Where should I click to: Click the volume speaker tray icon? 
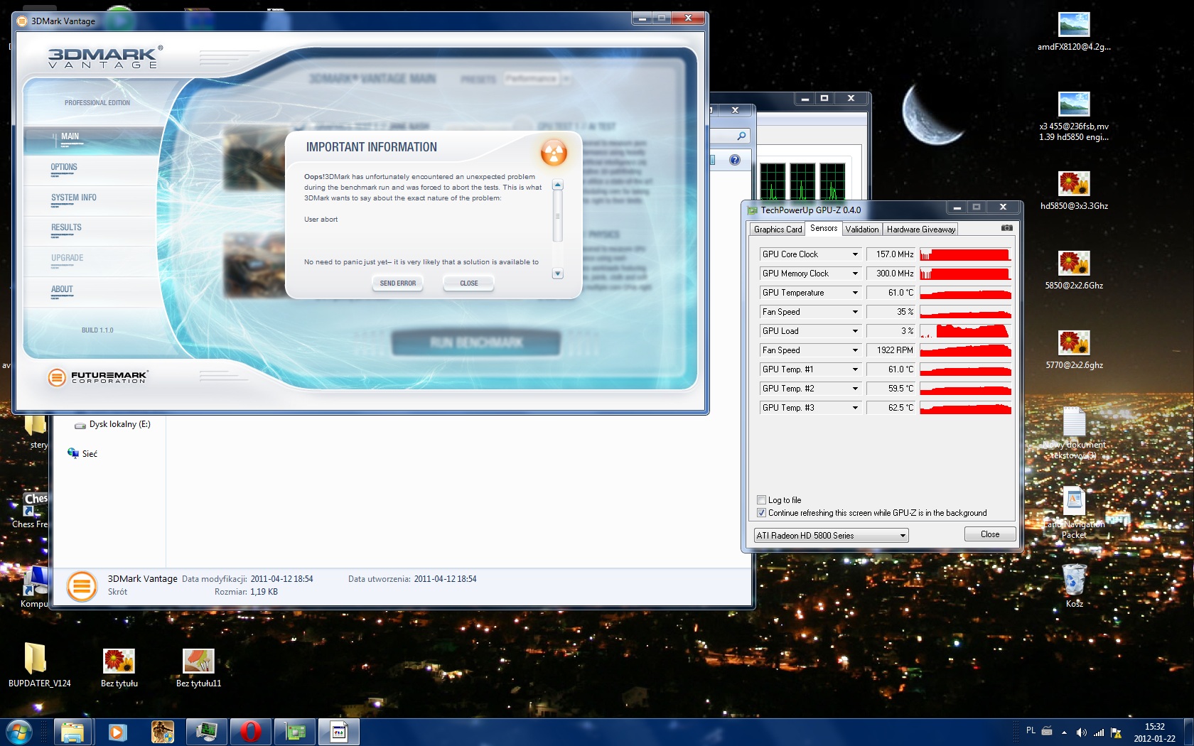[x=1081, y=733]
